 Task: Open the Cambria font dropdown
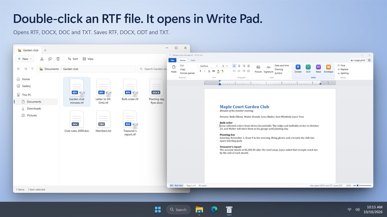pos(209,66)
